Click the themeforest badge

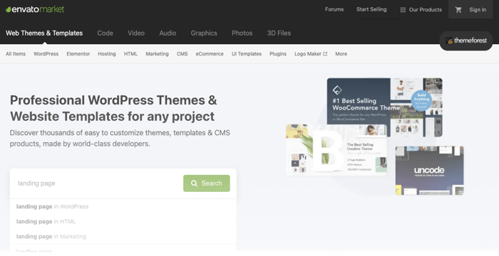(x=466, y=41)
